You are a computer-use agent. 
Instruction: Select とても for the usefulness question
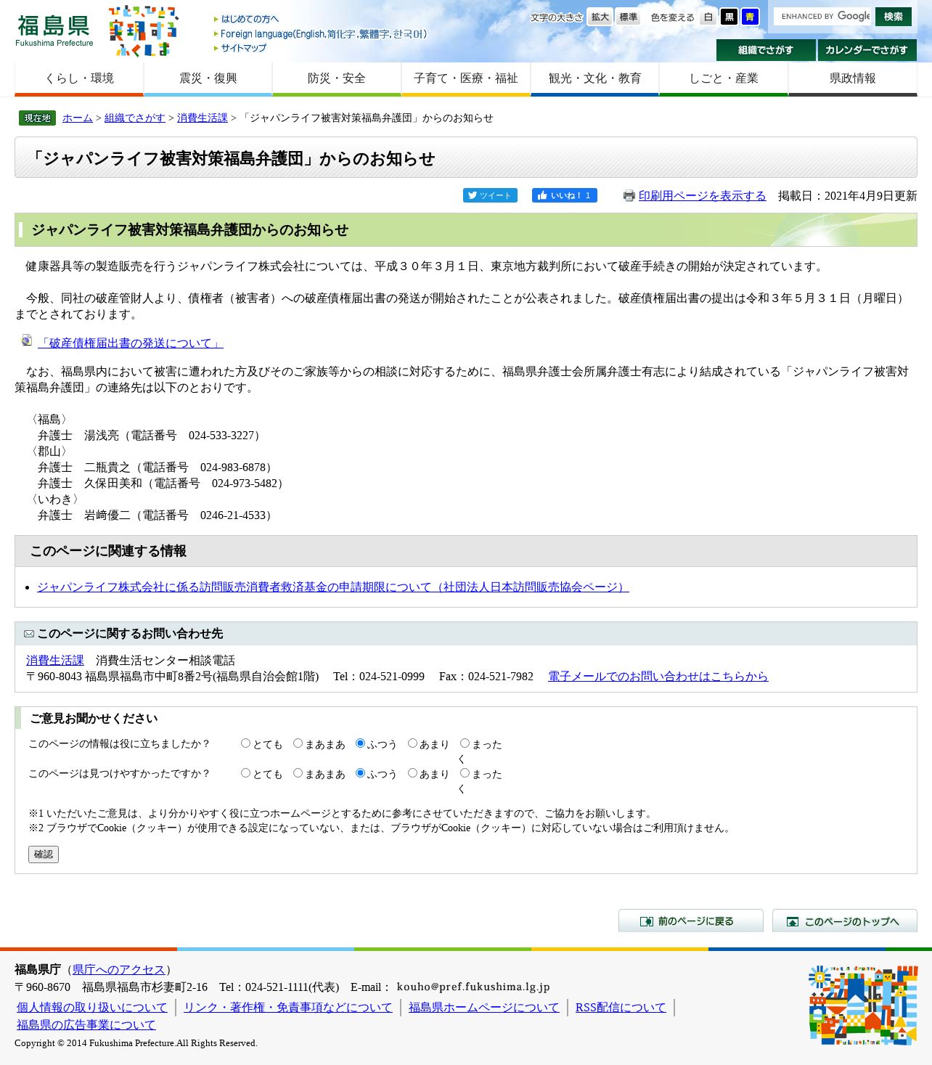pyautogui.click(x=245, y=743)
